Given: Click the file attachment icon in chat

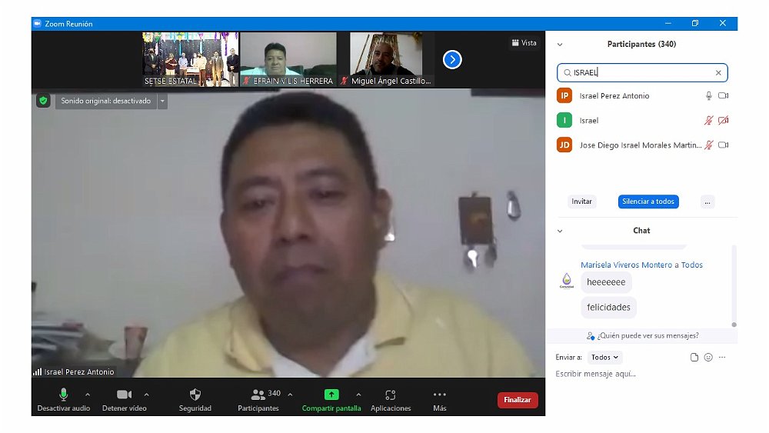Looking at the screenshot, I should pyautogui.click(x=694, y=358).
